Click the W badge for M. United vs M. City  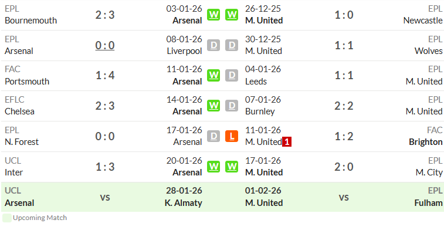[232, 167]
